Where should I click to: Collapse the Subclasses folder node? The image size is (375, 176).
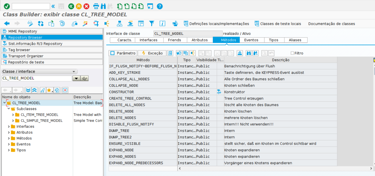pyautogui.click(x=9, y=109)
